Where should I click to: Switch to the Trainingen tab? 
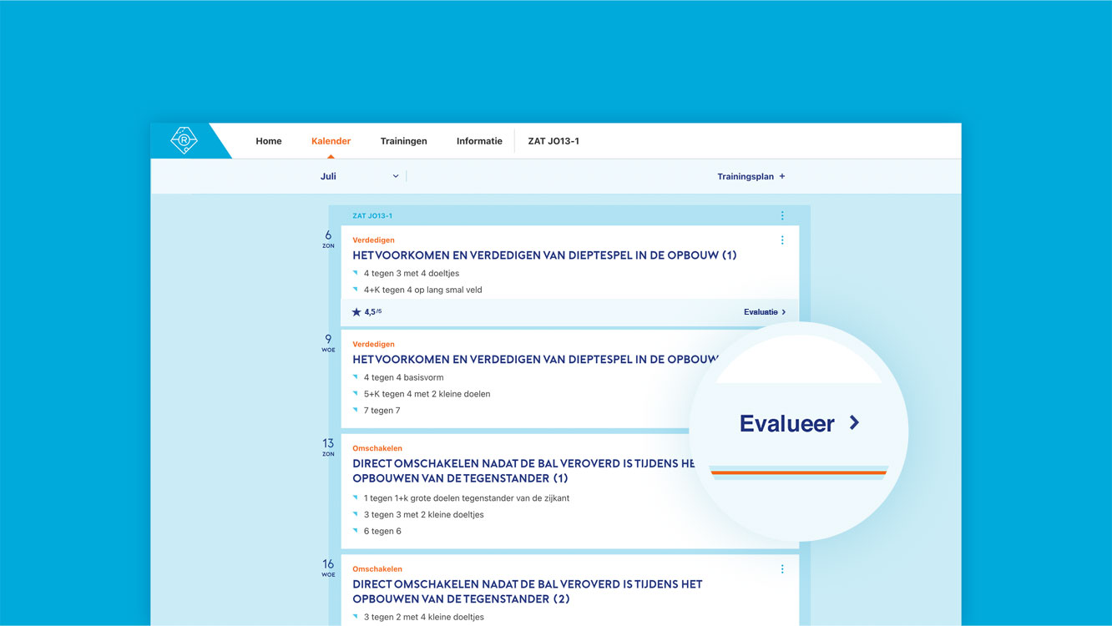(403, 141)
